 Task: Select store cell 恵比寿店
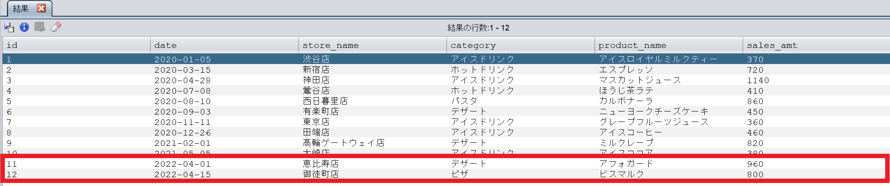click(x=321, y=164)
